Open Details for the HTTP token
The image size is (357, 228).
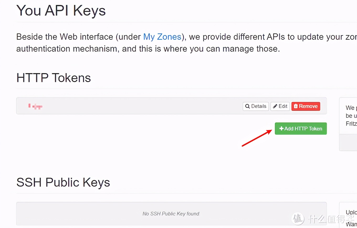[256, 106]
